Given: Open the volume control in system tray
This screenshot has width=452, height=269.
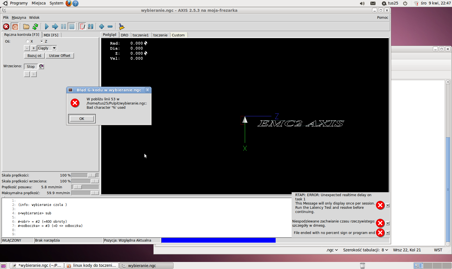Looking at the screenshot, I should (x=362, y=3).
